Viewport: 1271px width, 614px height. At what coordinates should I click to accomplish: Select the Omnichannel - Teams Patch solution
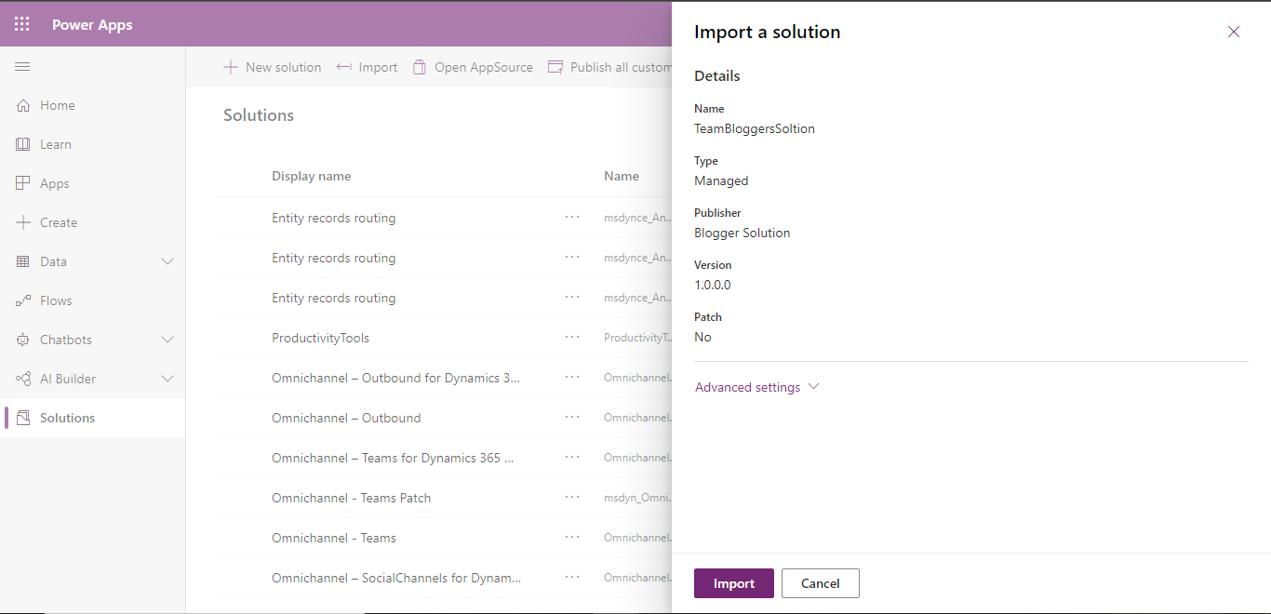[352, 498]
